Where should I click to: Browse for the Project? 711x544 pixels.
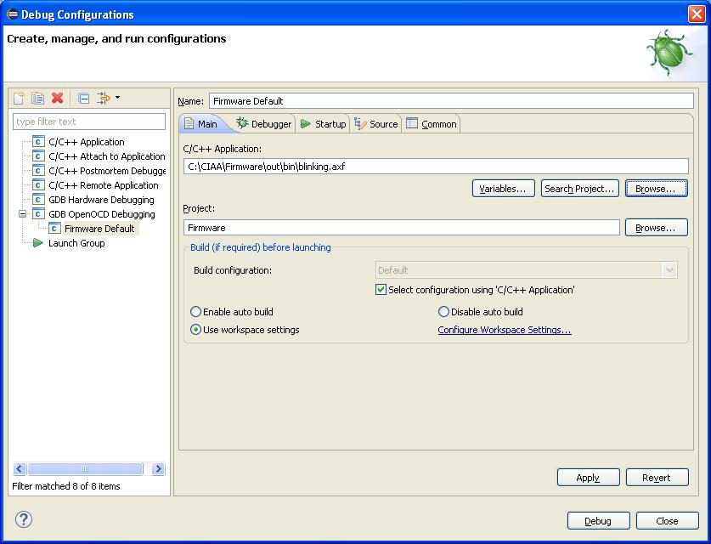tap(656, 227)
